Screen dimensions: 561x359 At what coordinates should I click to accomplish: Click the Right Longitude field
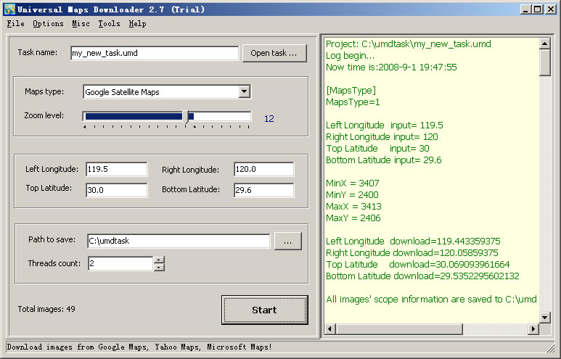pos(264,169)
